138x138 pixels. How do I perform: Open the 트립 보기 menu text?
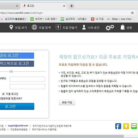21,28
